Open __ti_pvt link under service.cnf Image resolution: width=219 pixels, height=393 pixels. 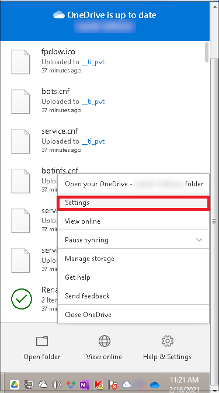(93, 141)
